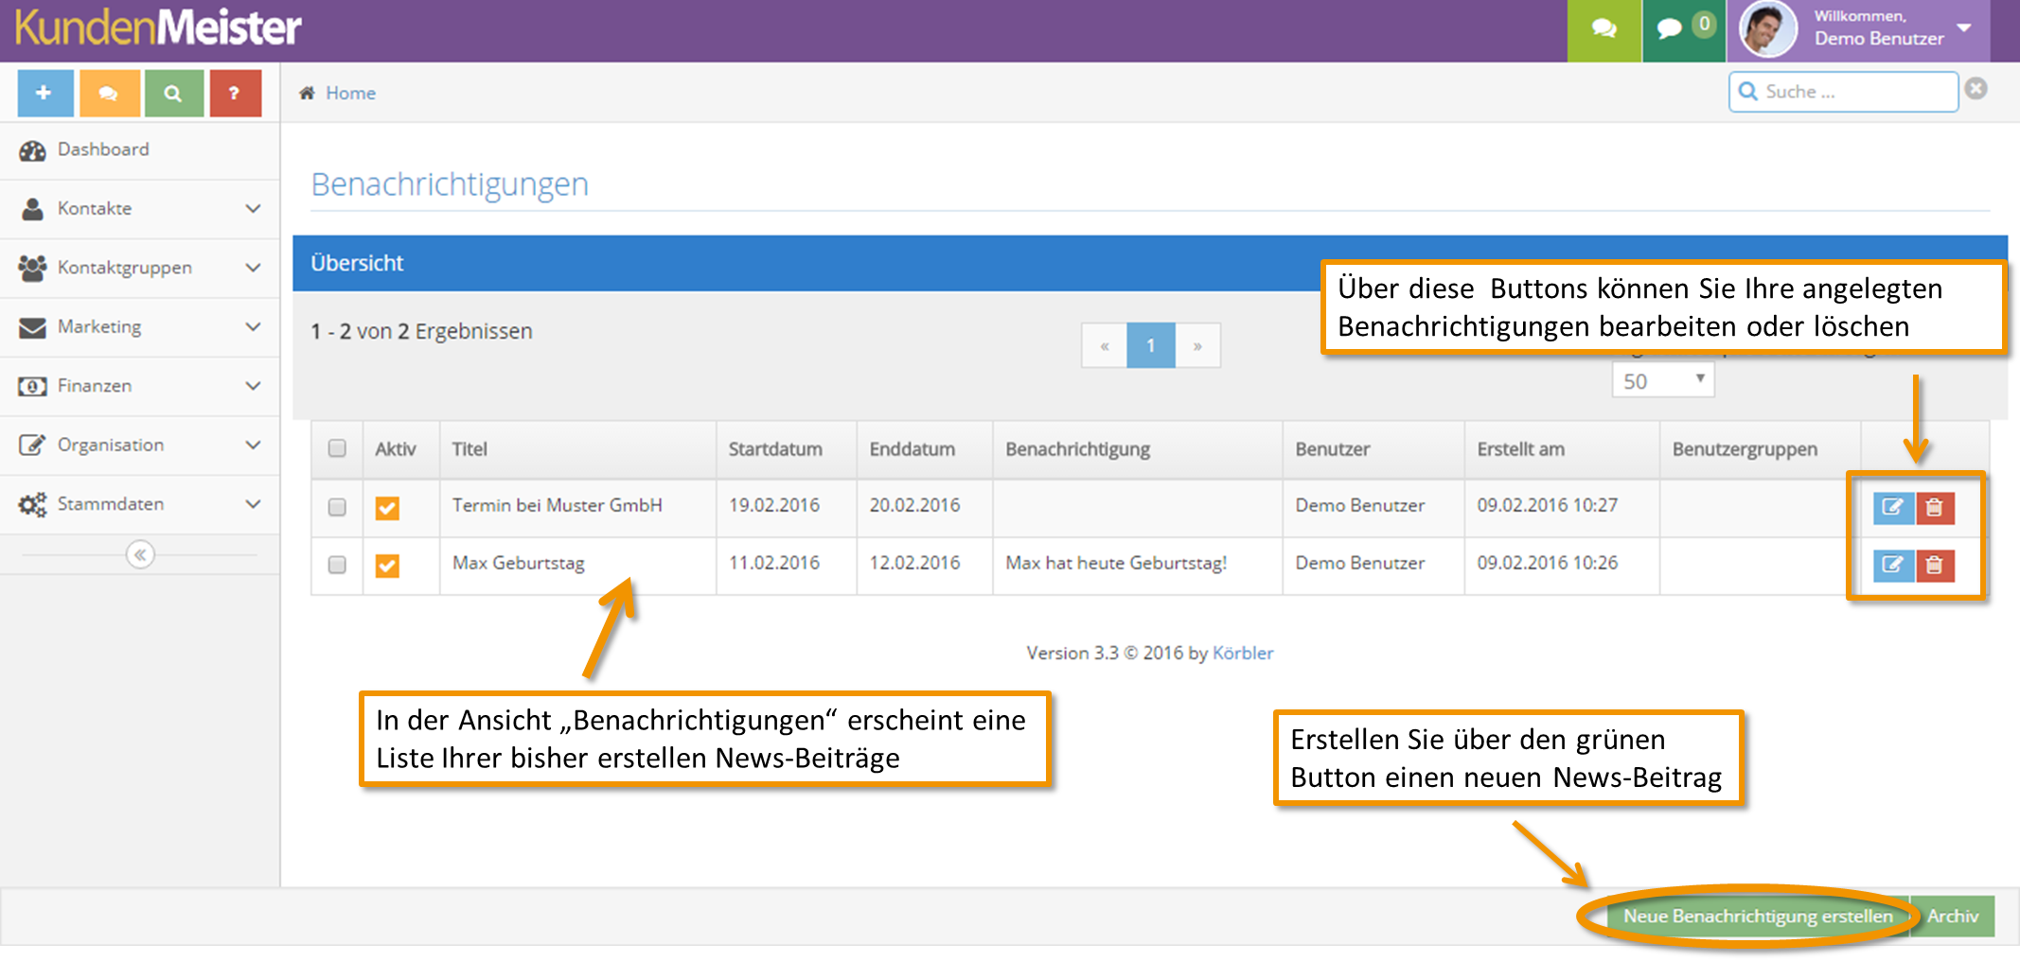Screen dimensions: 2020x961
Task: Select the Max Geburtstag row checkbox
Action: coord(337,565)
